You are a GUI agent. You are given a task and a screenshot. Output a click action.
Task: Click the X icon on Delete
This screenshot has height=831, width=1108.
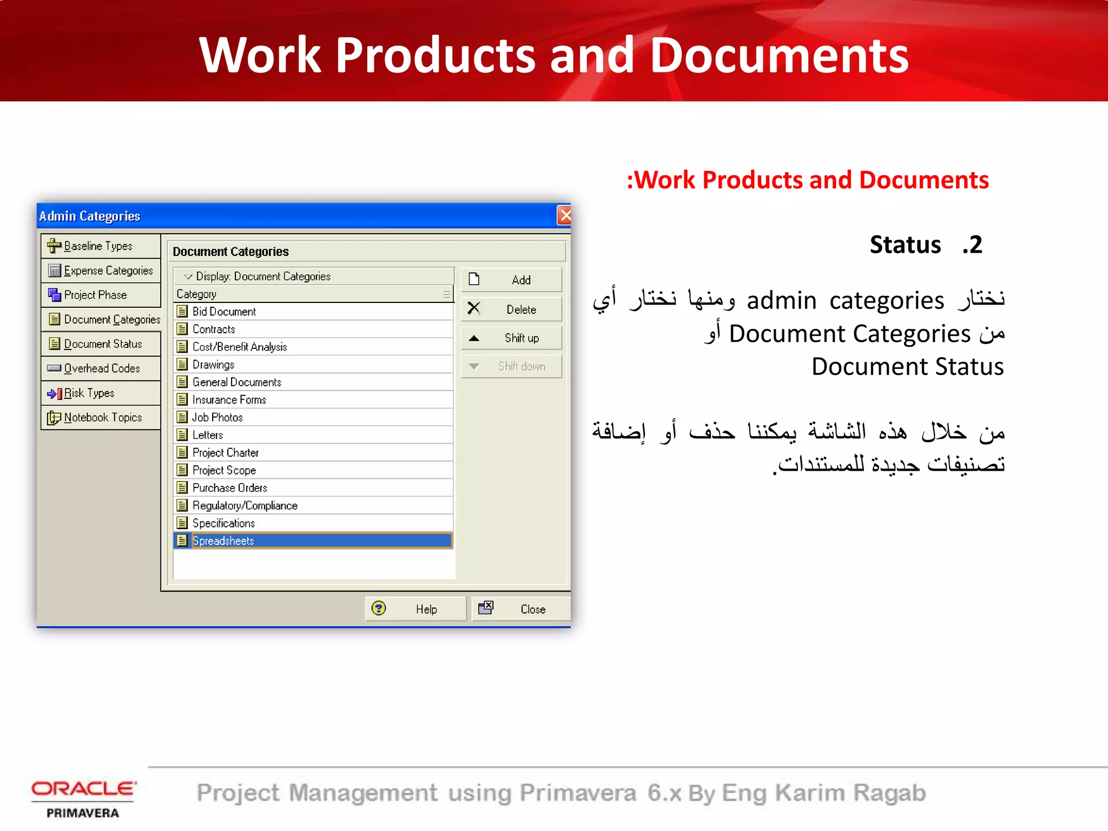click(x=474, y=308)
